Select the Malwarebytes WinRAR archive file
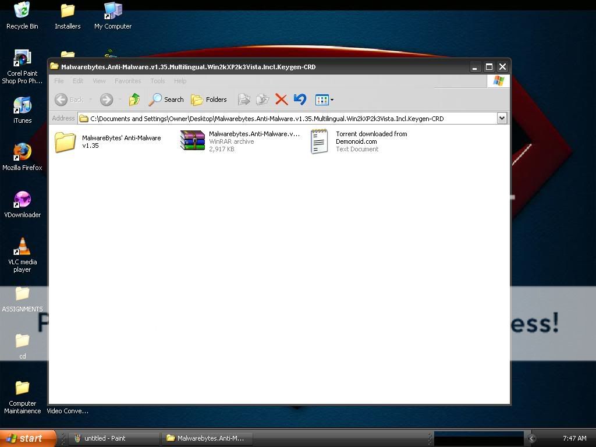Viewport: 596px width, 447px height. point(240,141)
